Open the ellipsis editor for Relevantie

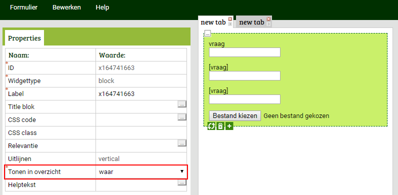pos(181,143)
